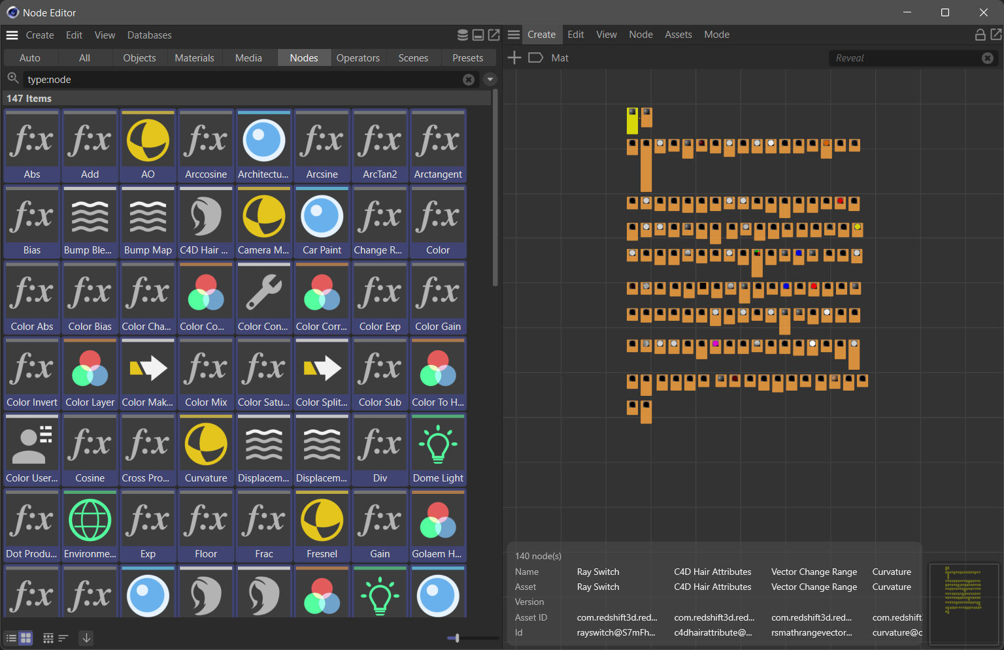The height and width of the screenshot is (650, 1004).
Task: Select the Color Splitter node
Action: click(322, 373)
